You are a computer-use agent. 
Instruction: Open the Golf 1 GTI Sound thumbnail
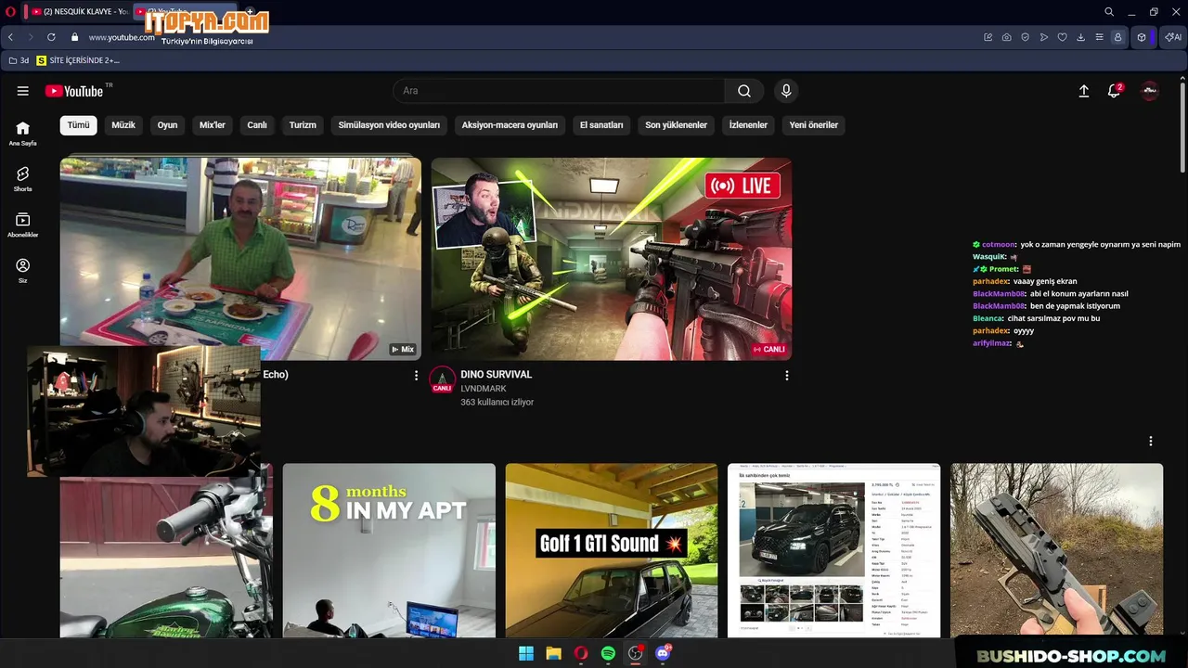pos(612,550)
